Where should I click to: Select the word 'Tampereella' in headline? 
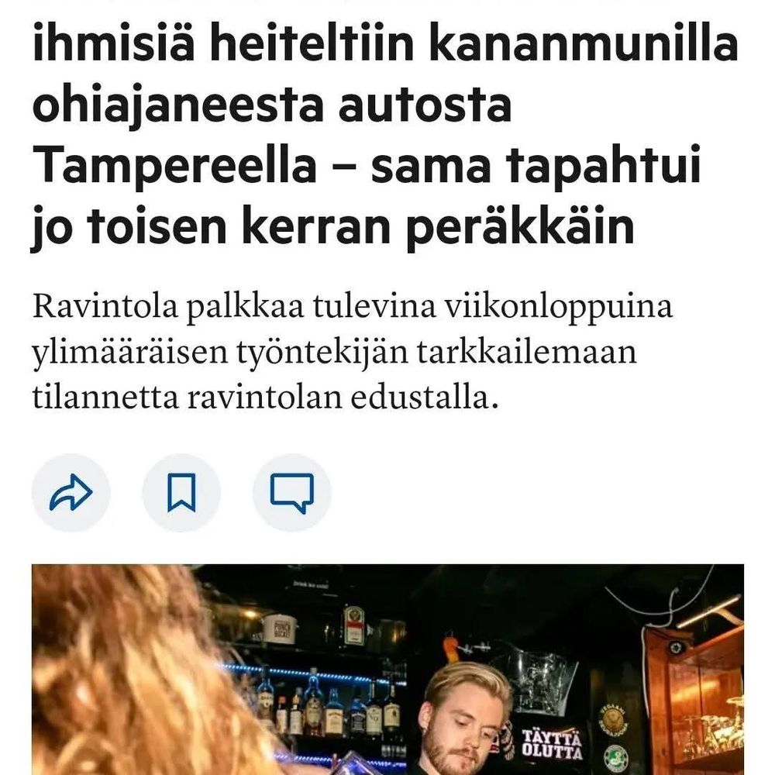pyautogui.click(x=174, y=166)
